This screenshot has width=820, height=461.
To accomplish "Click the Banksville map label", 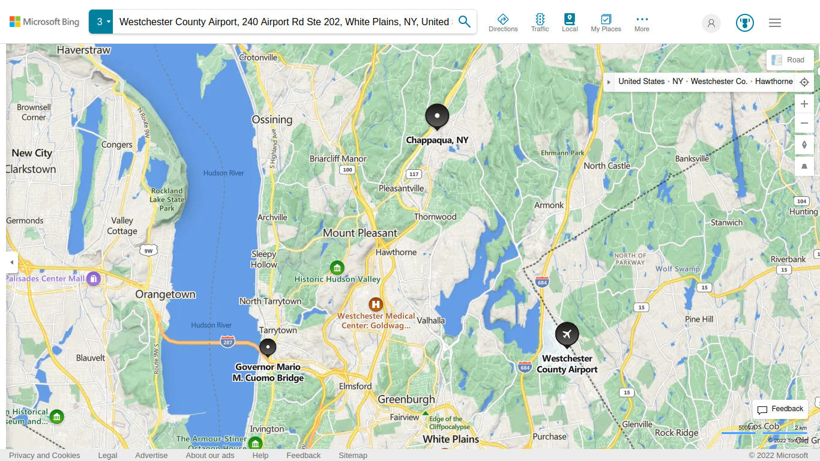I will (692, 159).
